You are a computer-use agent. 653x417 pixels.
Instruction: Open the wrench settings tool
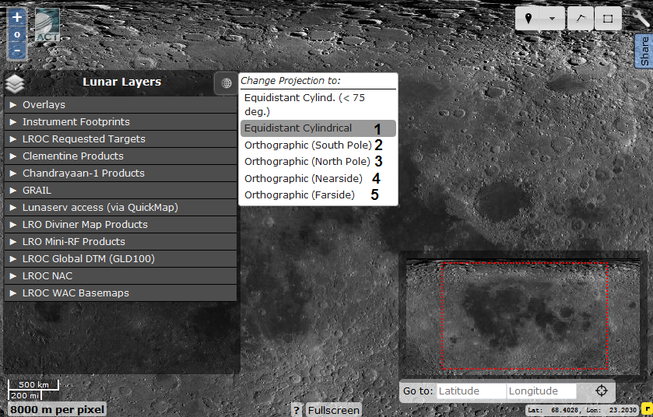(641, 19)
